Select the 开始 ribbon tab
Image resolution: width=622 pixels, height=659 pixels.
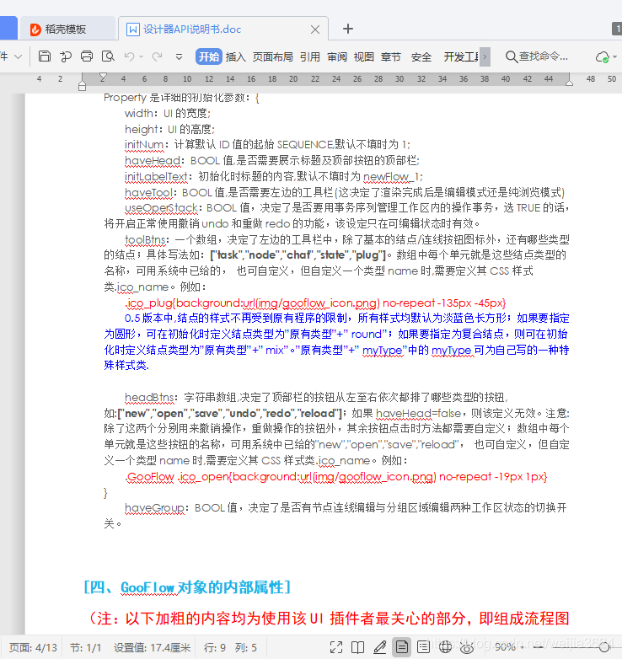click(x=208, y=56)
